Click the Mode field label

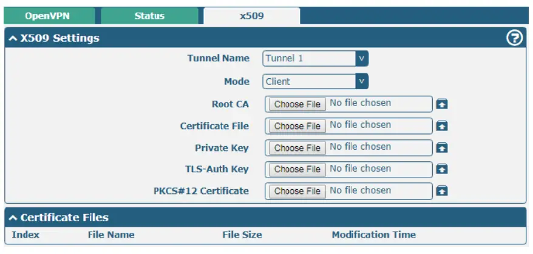coord(237,81)
